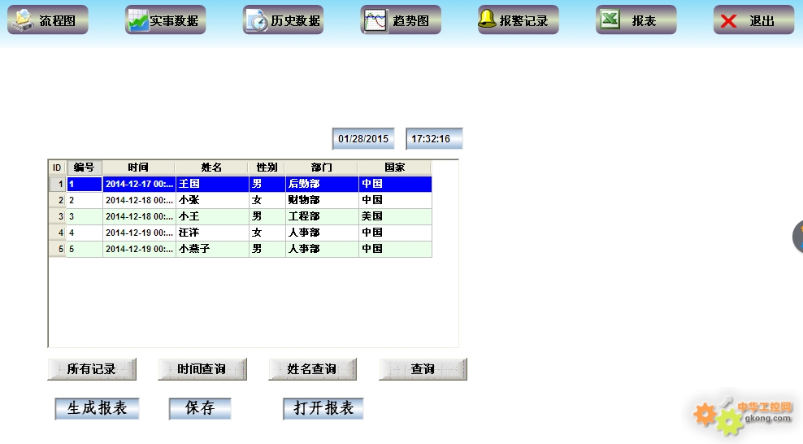Switch to 实事数据 view label
This screenshot has height=444, width=803.
(x=174, y=20)
